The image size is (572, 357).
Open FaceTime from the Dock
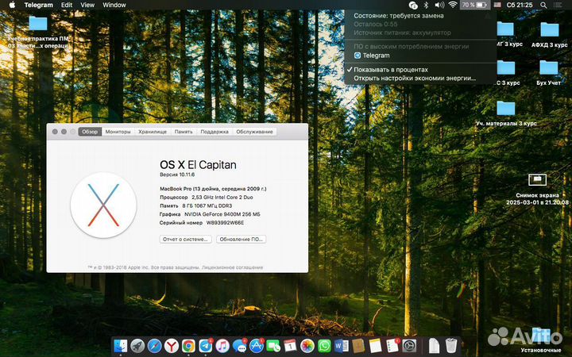(272, 346)
